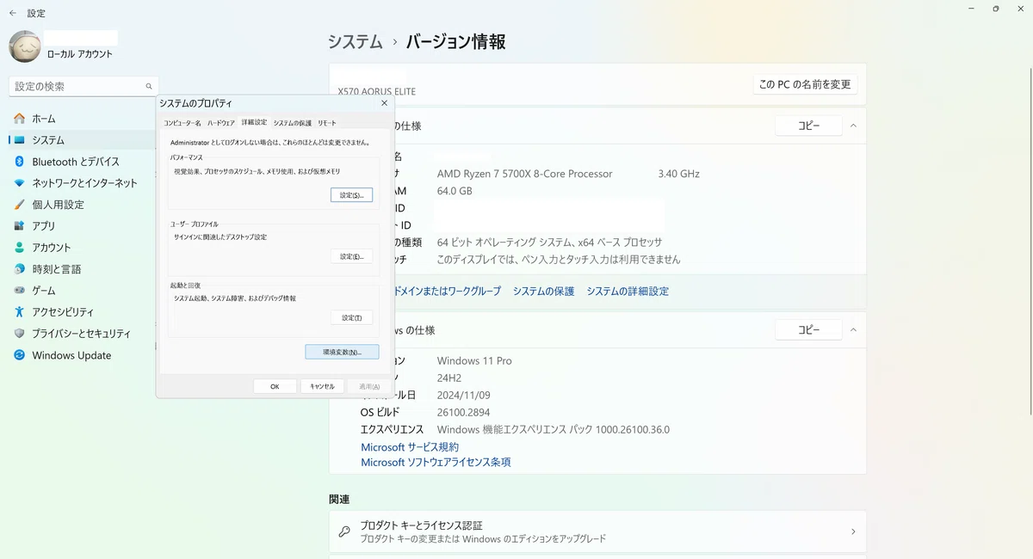Click the user profile avatar
This screenshot has width=1033, height=559.
click(25, 46)
